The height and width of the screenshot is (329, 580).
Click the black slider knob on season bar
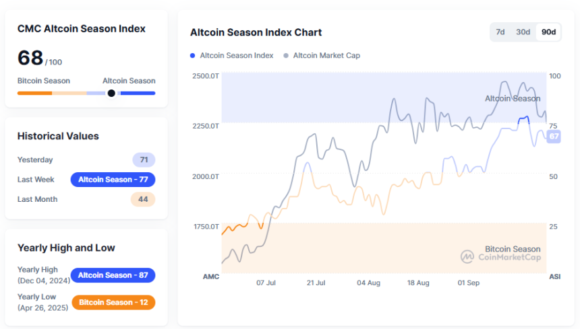pos(111,93)
